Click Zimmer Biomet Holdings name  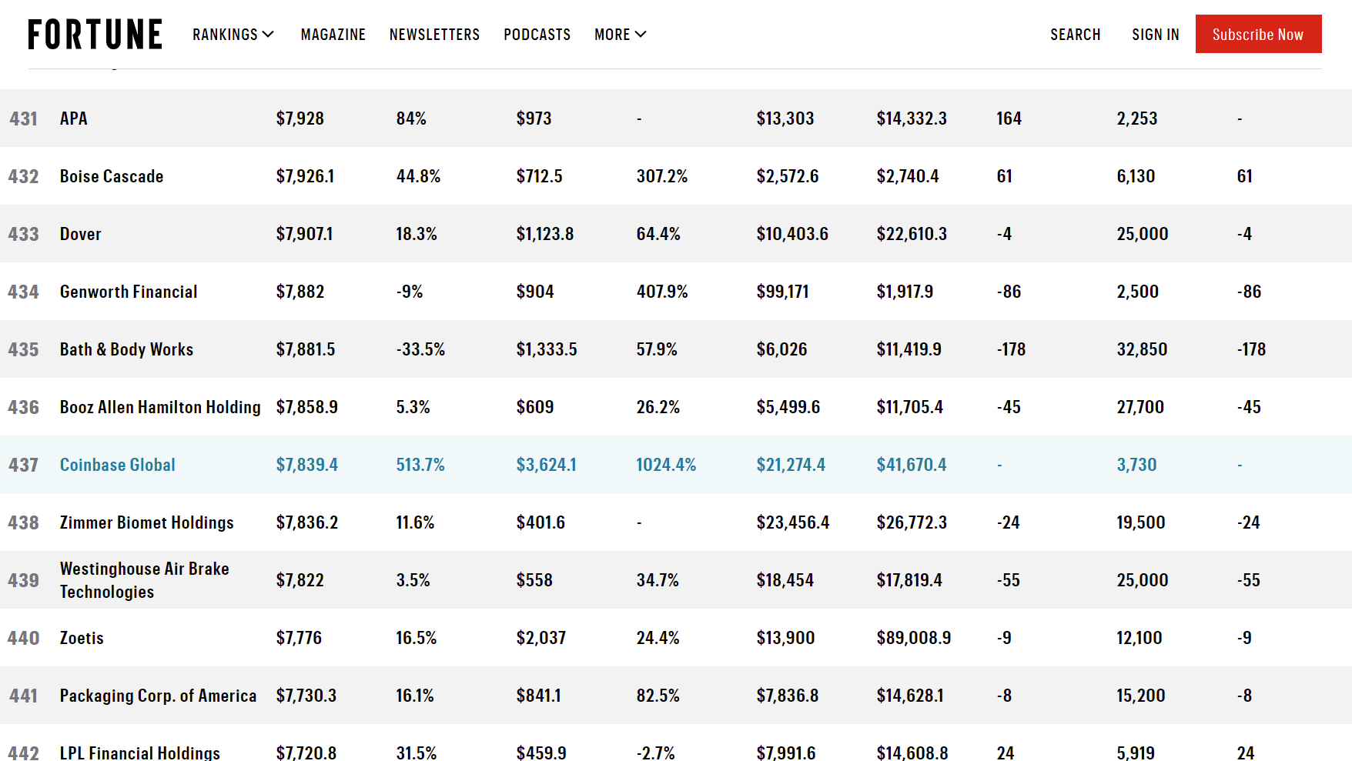click(147, 522)
